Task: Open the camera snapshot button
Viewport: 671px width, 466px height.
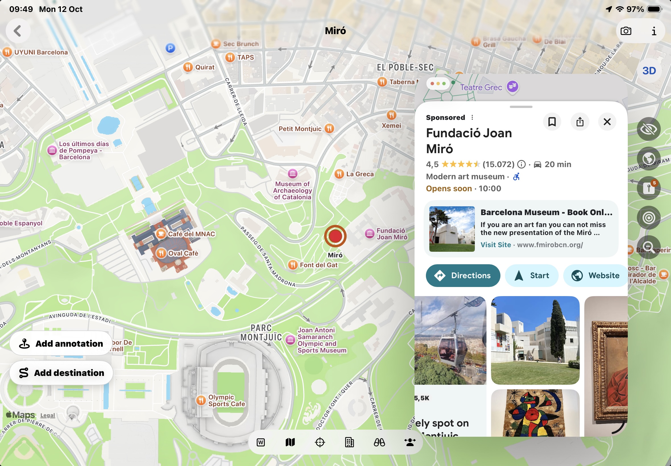Action: [x=626, y=31]
